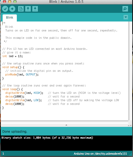Click the 'Arduino Uno on /dev/tty.usbmodemfa131' status
This screenshot has width=133, height=157.
(100, 154)
